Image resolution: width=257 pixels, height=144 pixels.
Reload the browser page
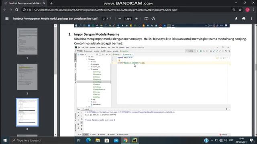click(17, 10)
